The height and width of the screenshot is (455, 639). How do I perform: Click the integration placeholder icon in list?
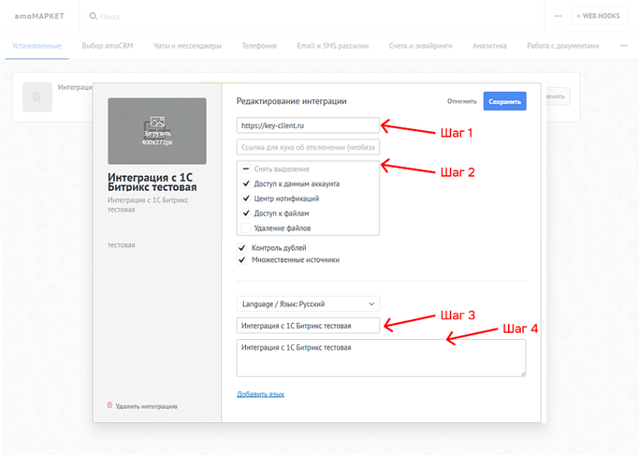coord(37,96)
